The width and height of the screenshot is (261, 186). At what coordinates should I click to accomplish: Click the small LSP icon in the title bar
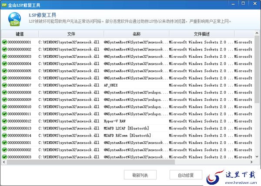pos(3,5)
